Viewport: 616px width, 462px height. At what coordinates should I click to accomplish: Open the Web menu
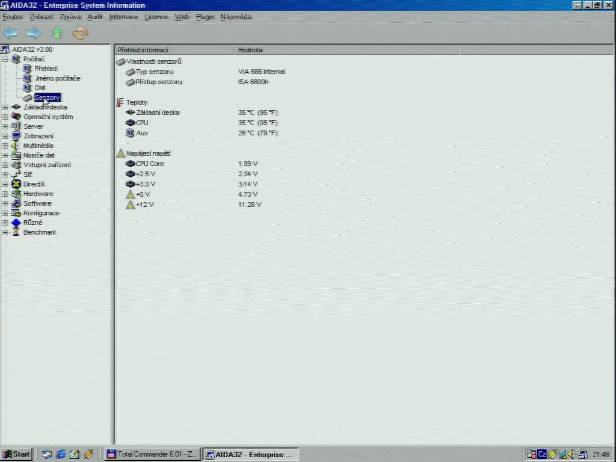[x=182, y=17]
